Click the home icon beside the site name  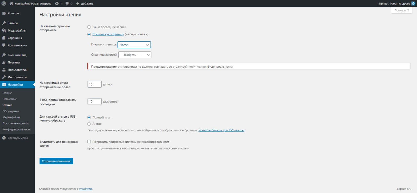[11, 3]
